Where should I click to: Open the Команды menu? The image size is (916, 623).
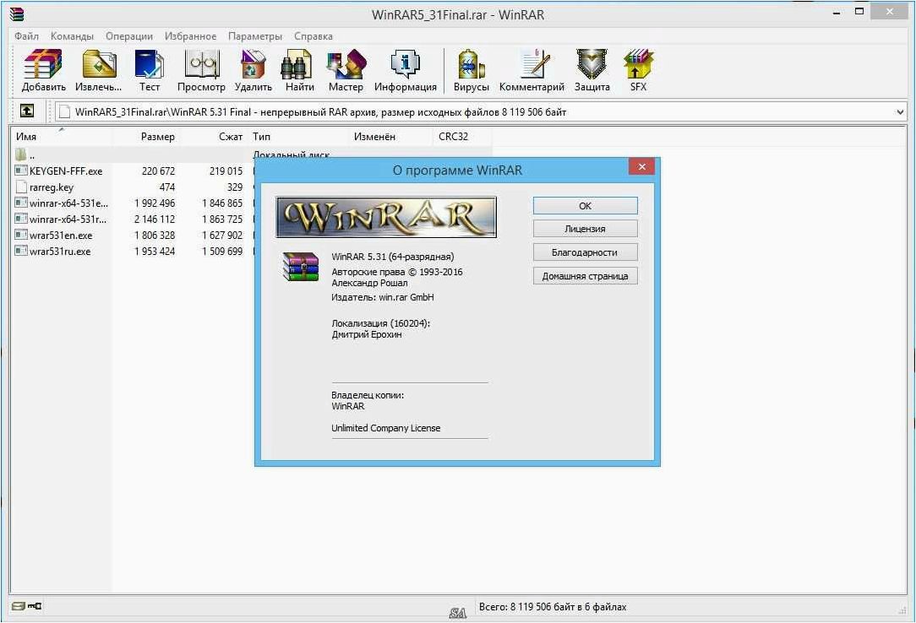(x=72, y=36)
